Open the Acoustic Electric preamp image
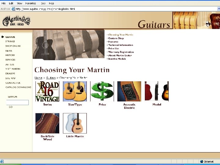This screenshot has height=165, width=220. [129, 91]
